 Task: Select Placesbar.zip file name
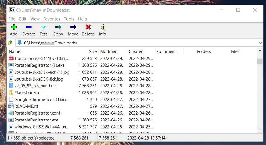(27, 92)
